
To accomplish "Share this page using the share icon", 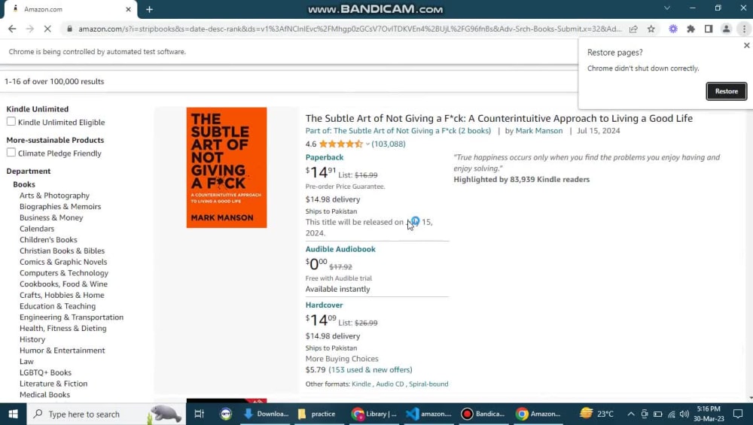I will 633,29.
